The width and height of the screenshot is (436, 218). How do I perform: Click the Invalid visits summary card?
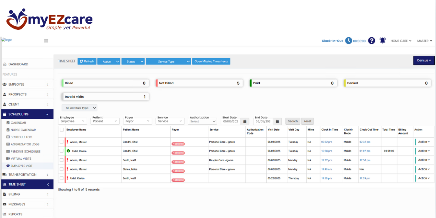tap(105, 97)
